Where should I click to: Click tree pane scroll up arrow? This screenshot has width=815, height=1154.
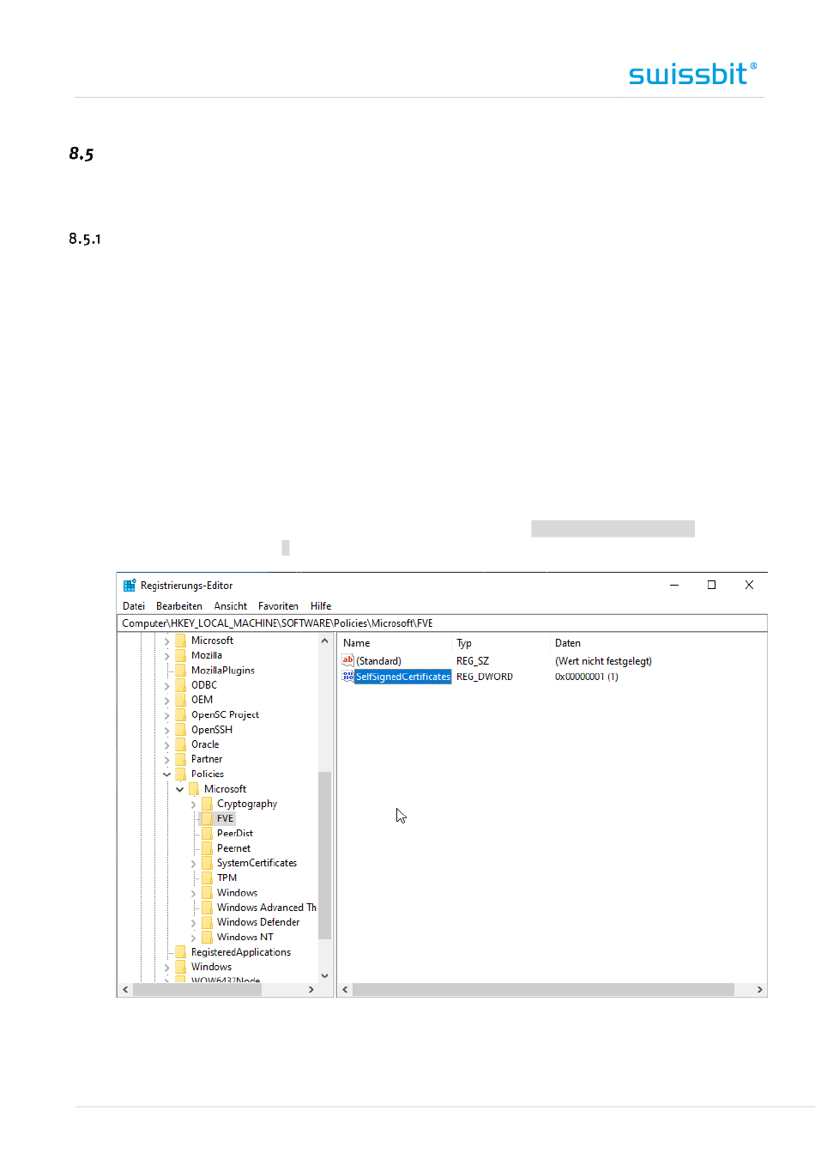click(324, 641)
